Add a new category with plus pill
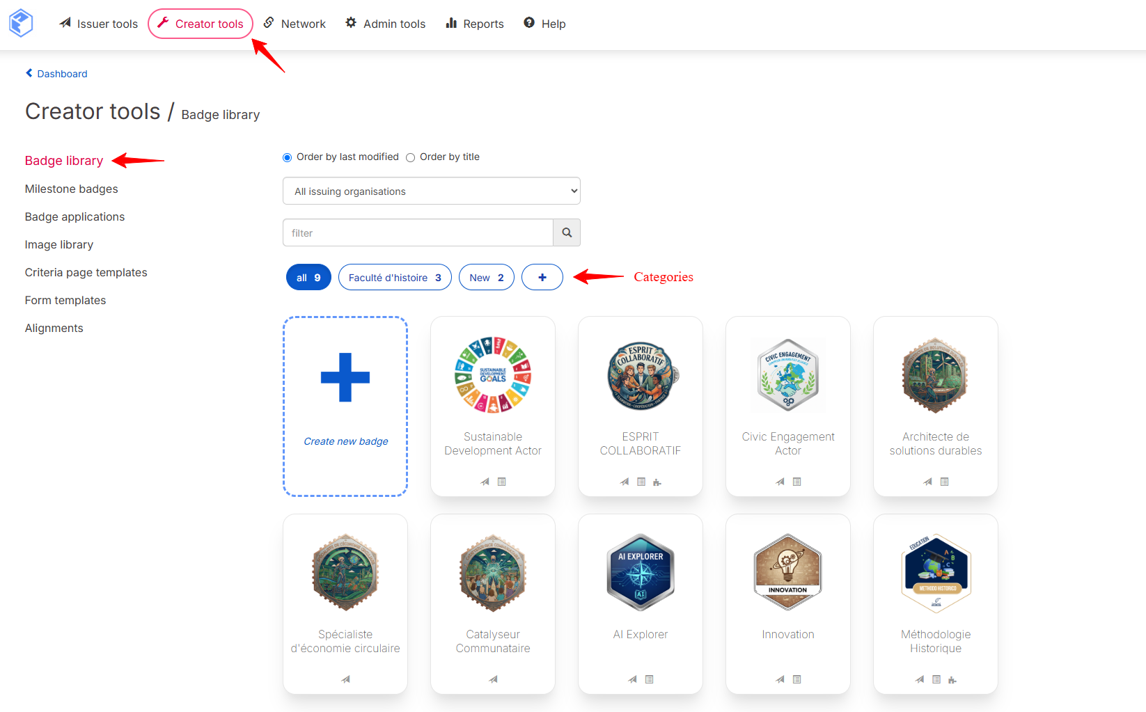Screen dimensions: 1146x712 coord(542,277)
